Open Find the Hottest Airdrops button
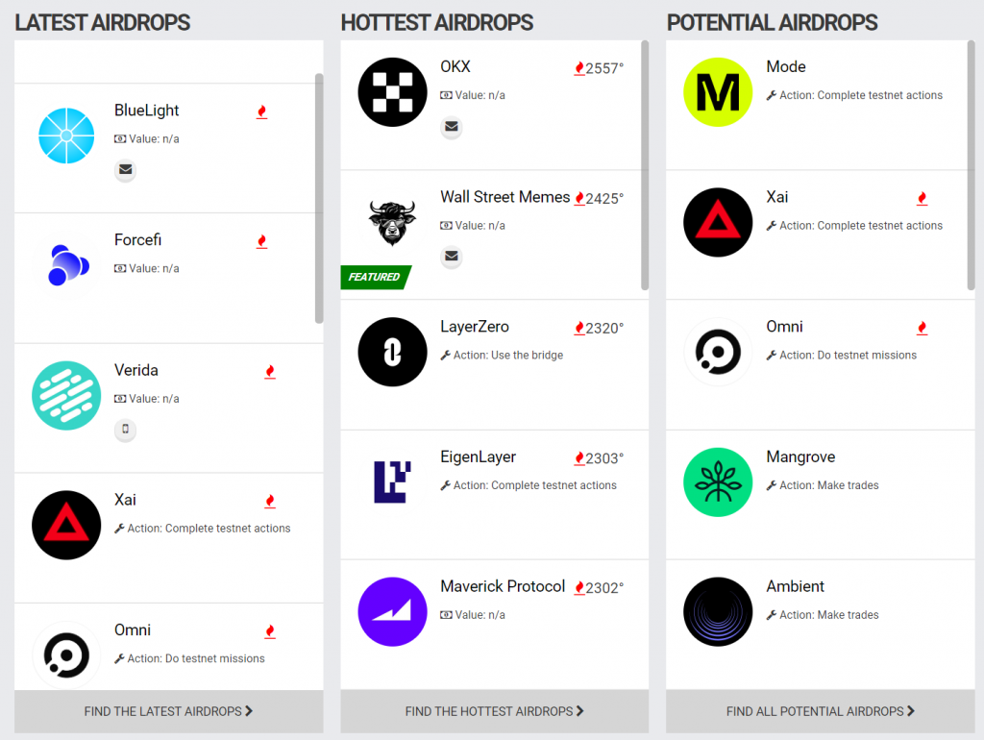The image size is (984, 740). coord(494,711)
